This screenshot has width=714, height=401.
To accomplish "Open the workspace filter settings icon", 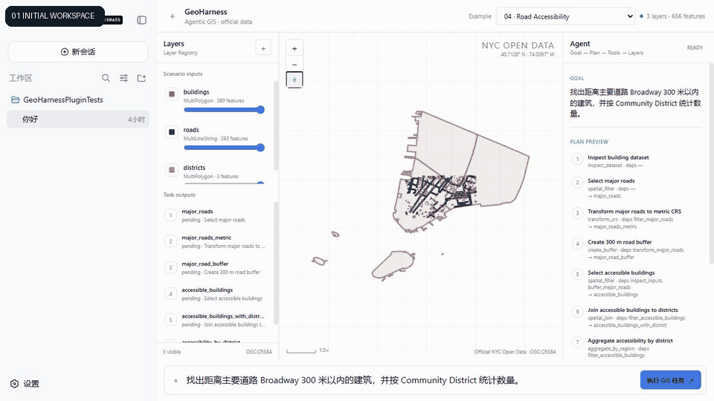I will 124,78.
